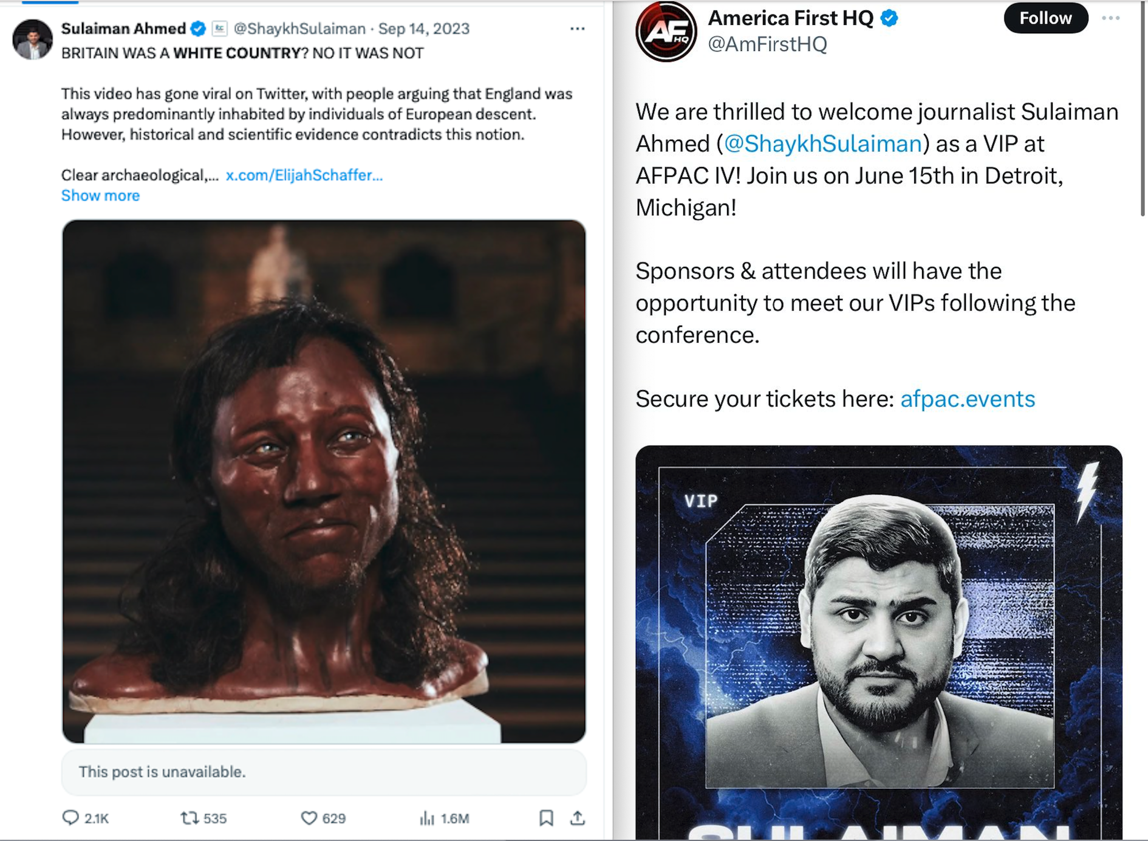
Task: Click the America First HQ profile logo
Action: coord(666,31)
